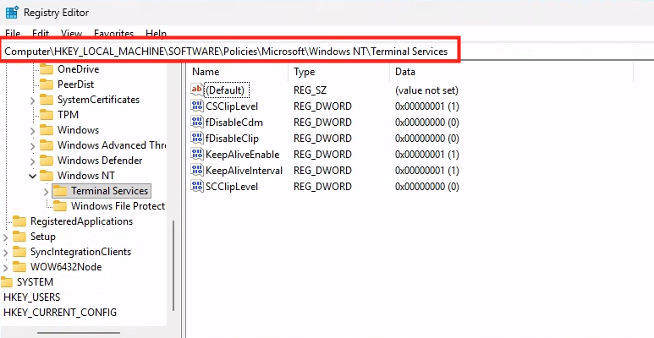The height and width of the screenshot is (338, 654).
Task: Expand the WOW6432Node key
Action: 7,267
